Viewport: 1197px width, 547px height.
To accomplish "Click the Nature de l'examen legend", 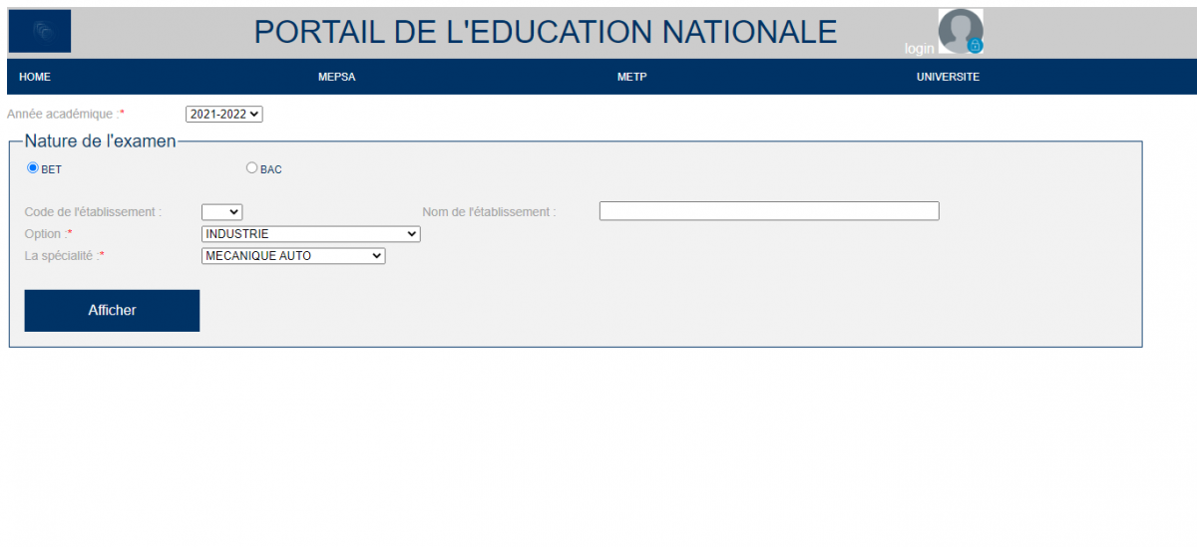I will pos(100,141).
